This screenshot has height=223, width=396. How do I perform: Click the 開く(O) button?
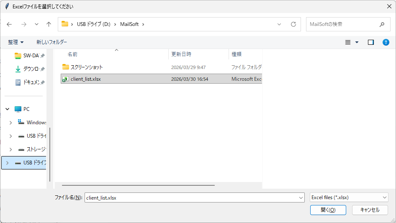pos(328,210)
